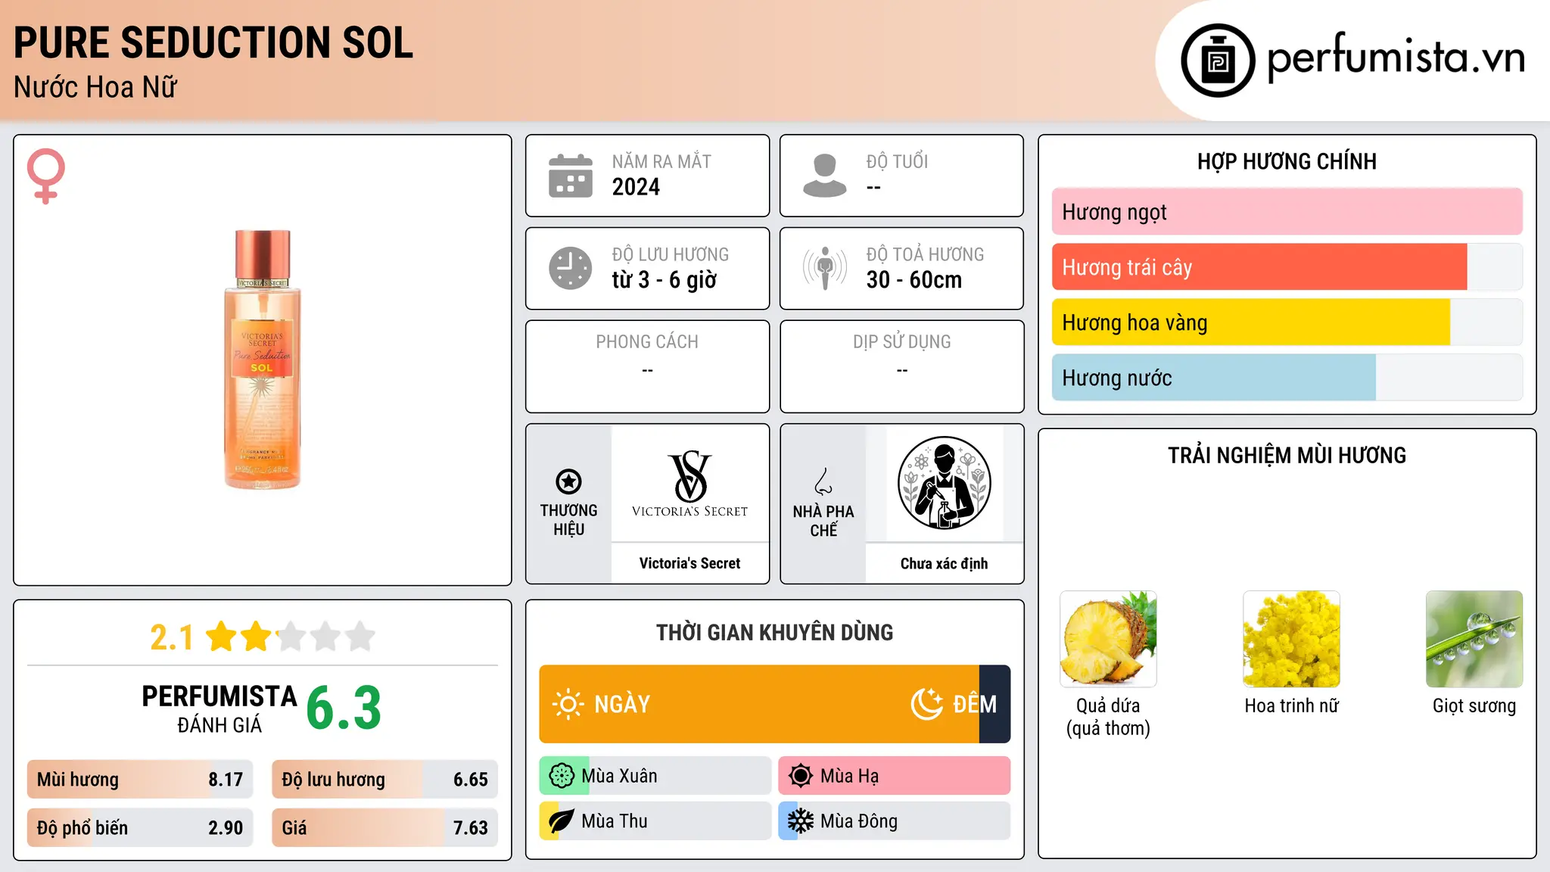The height and width of the screenshot is (872, 1550).
Task: Click the Hợp hương chính heading
Action: (1287, 161)
